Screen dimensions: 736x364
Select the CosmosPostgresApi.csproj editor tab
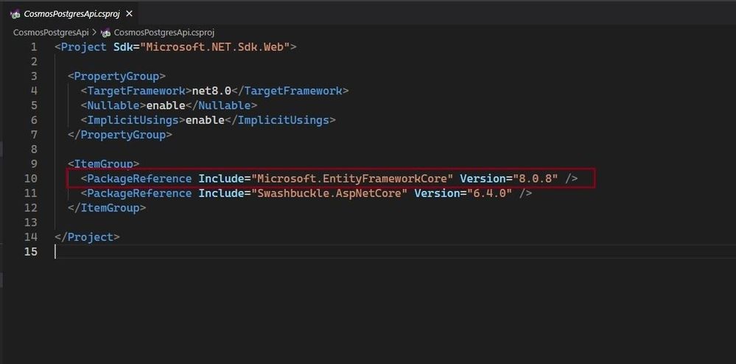pos(71,14)
